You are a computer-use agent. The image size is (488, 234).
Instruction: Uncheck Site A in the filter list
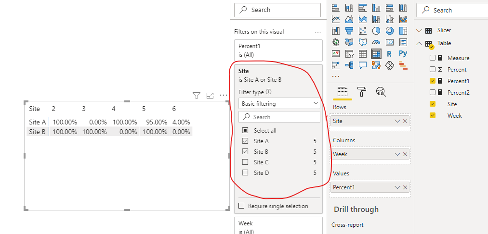245,141
